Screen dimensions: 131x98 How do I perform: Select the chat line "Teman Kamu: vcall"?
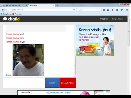click(x=15, y=34)
